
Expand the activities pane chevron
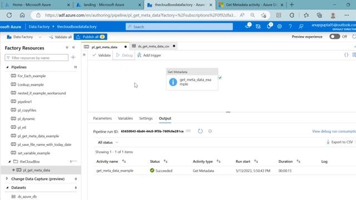(84, 54)
